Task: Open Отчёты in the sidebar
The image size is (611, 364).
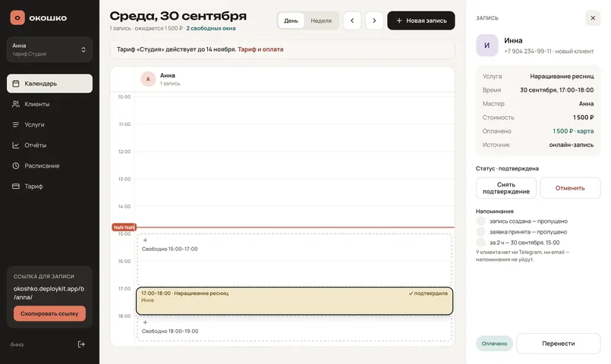Action: (49, 145)
